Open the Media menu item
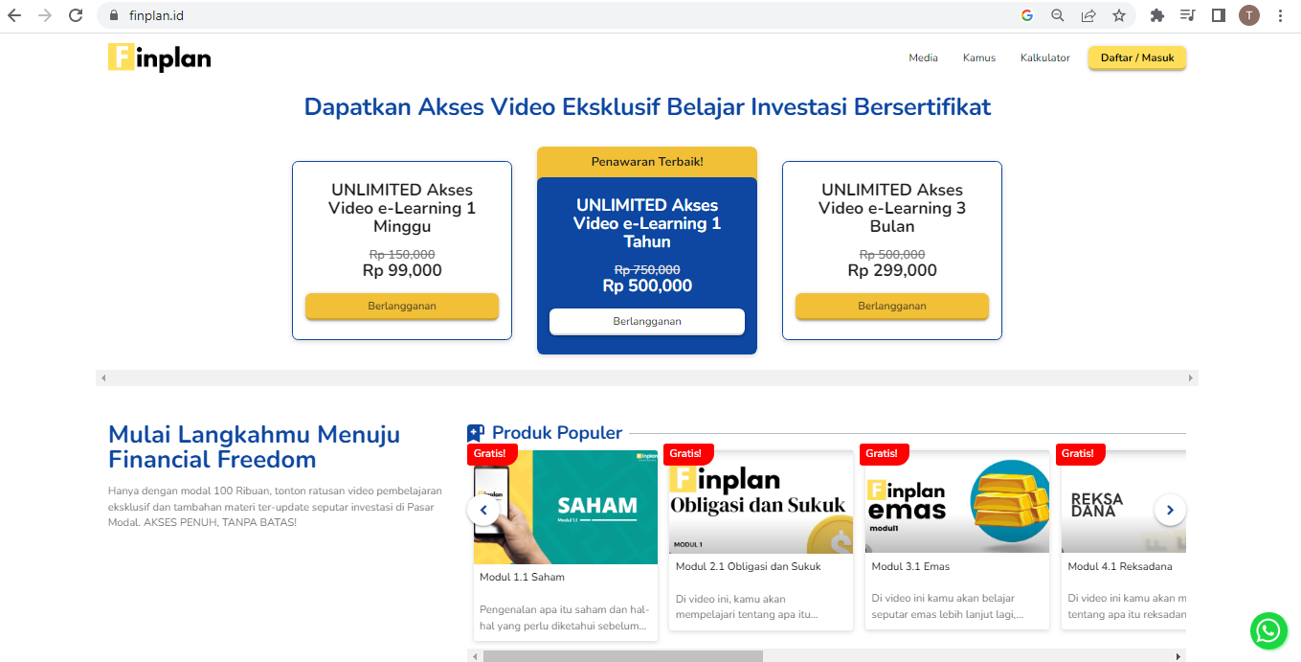 pyautogui.click(x=923, y=58)
